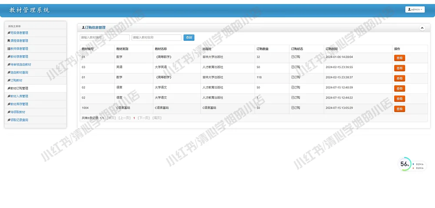This screenshot has width=435, height=208.
Task: Open the 订购教材 menu item
Action: tap(36, 80)
